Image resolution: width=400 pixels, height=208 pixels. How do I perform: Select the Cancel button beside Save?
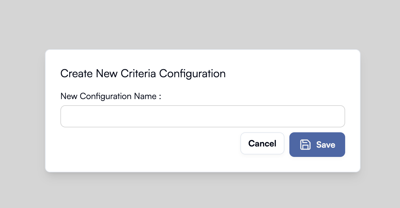click(262, 143)
